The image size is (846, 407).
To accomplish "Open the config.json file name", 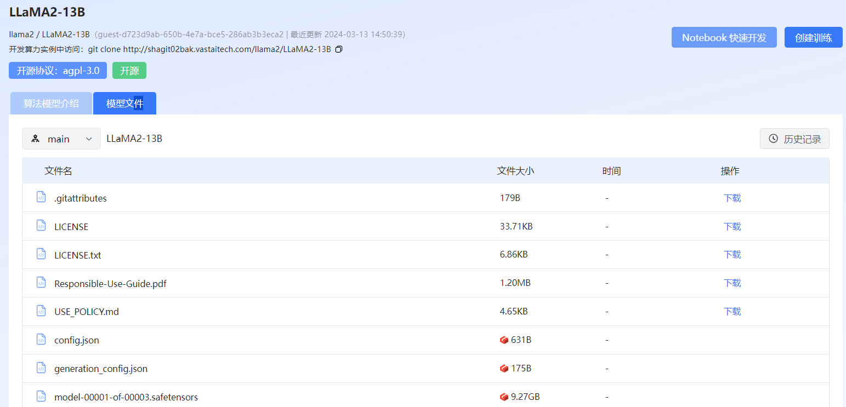I will tap(77, 341).
